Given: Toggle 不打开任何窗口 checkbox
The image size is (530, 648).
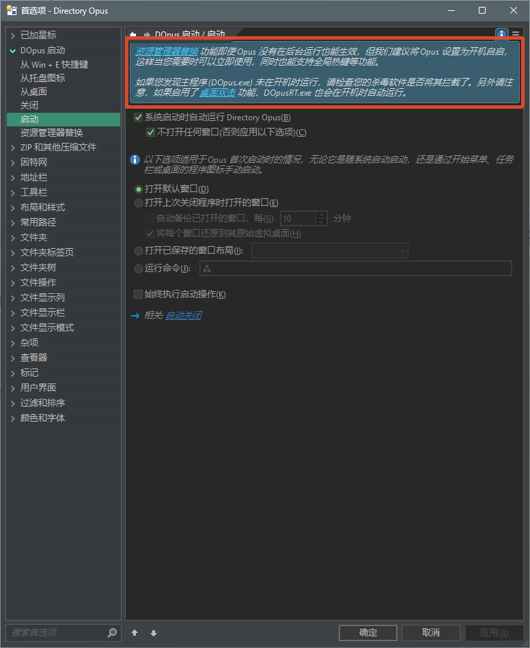Looking at the screenshot, I should pyautogui.click(x=151, y=133).
